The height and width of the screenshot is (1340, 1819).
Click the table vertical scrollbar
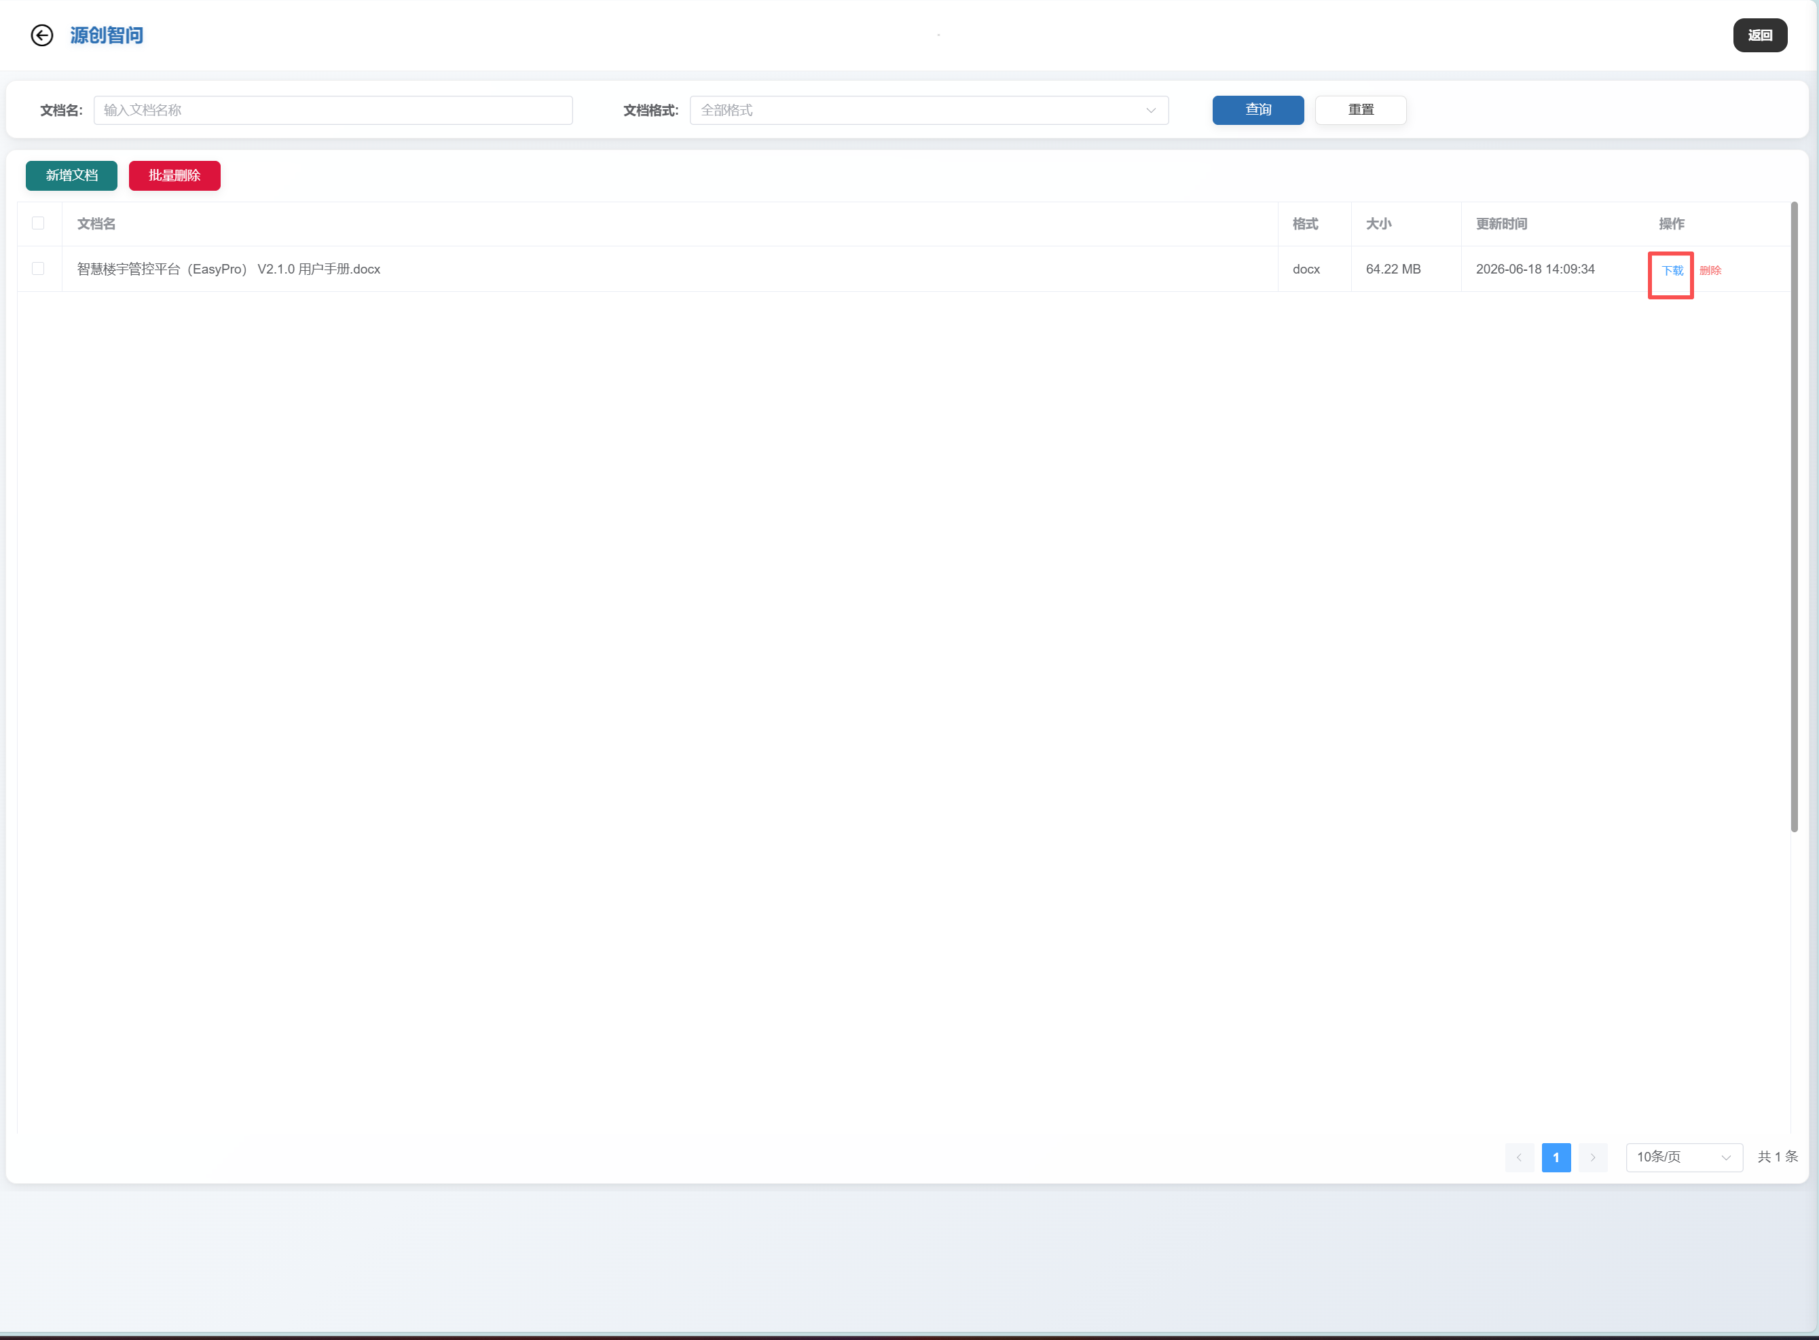(x=1794, y=517)
